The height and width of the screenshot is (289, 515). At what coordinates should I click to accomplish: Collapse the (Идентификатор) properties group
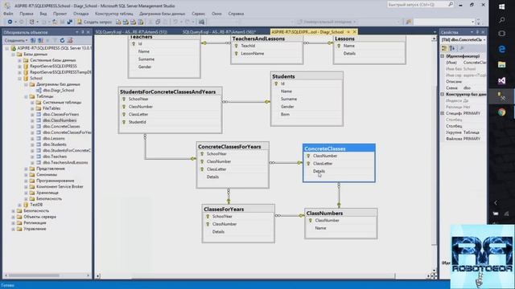pos(443,56)
